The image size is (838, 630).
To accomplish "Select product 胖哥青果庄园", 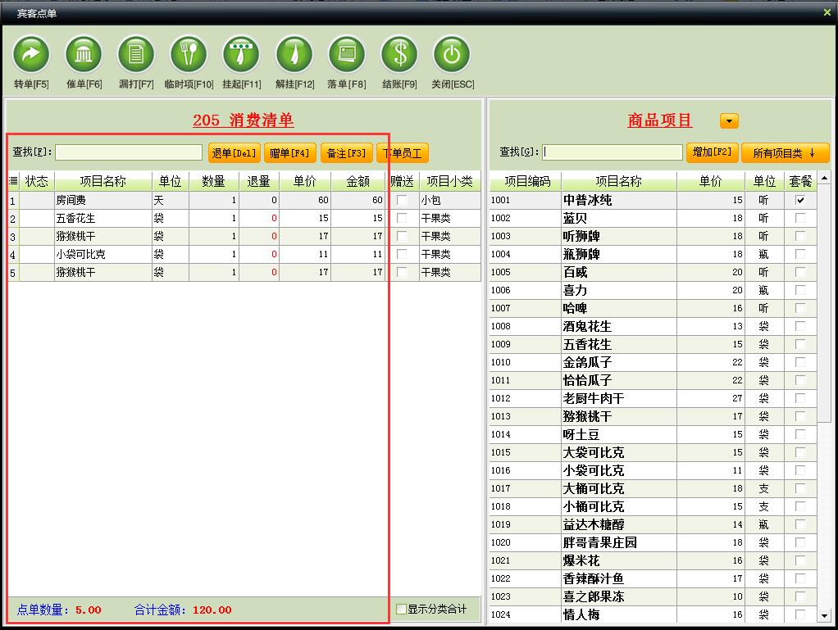I will point(653,542).
